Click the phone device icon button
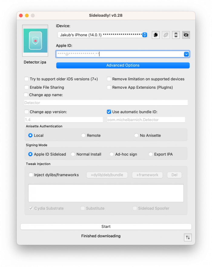212x267 pixels. coord(176,35)
